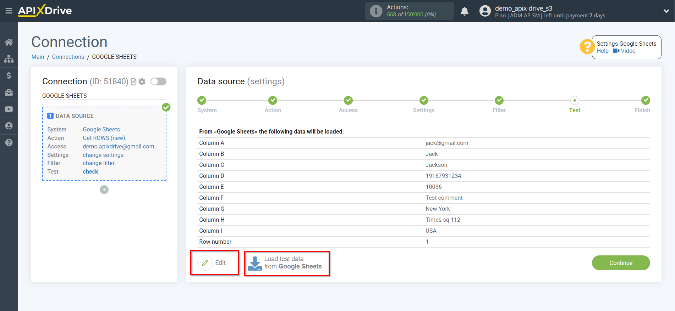Open demo.apixdrive@gmail.com access link

119,147
